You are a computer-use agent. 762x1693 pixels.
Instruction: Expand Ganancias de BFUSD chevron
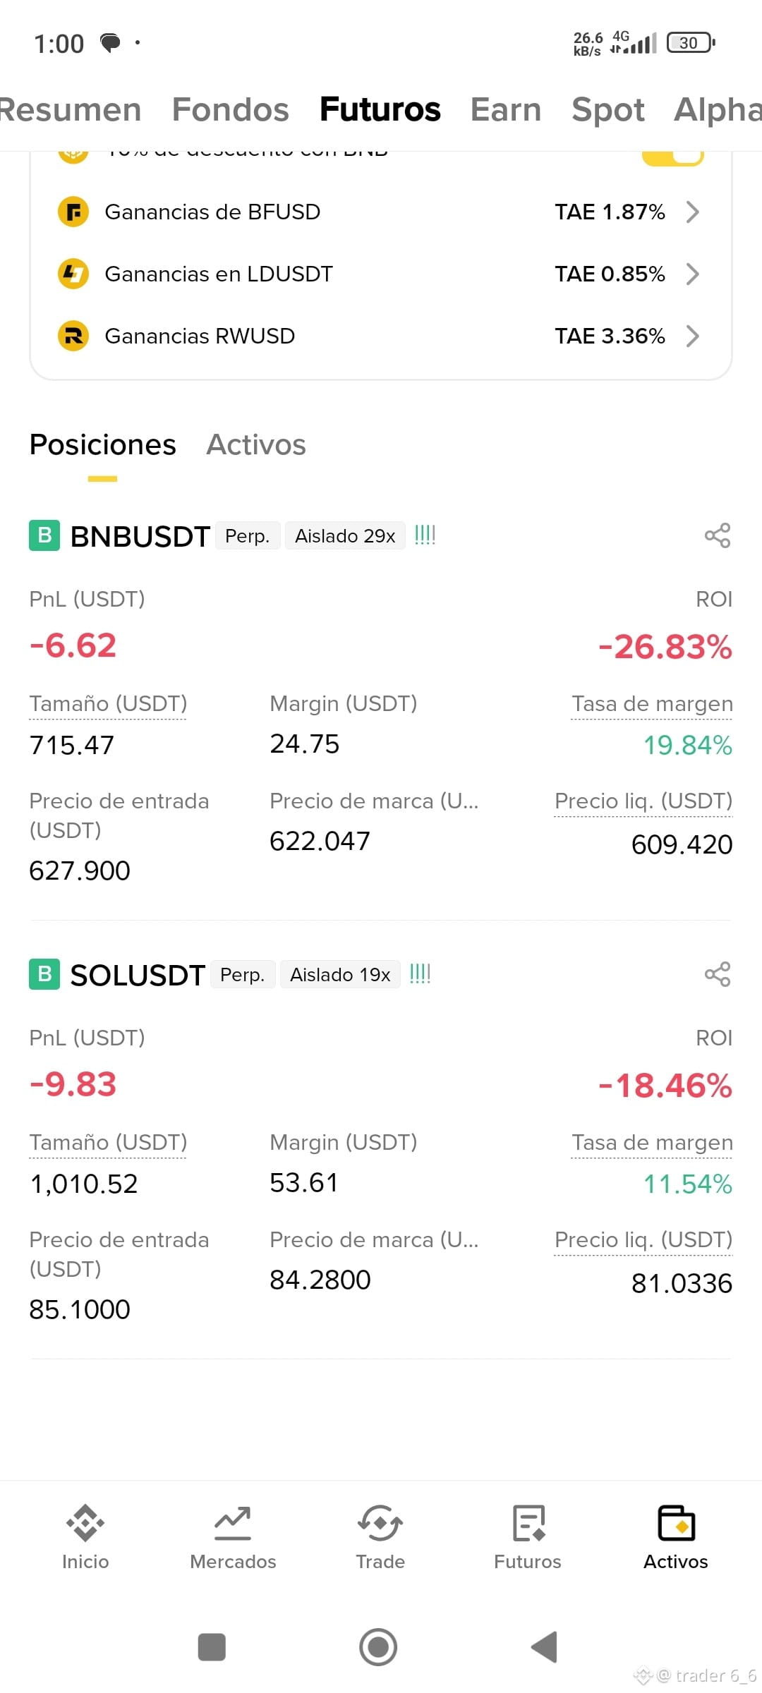pos(693,212)
